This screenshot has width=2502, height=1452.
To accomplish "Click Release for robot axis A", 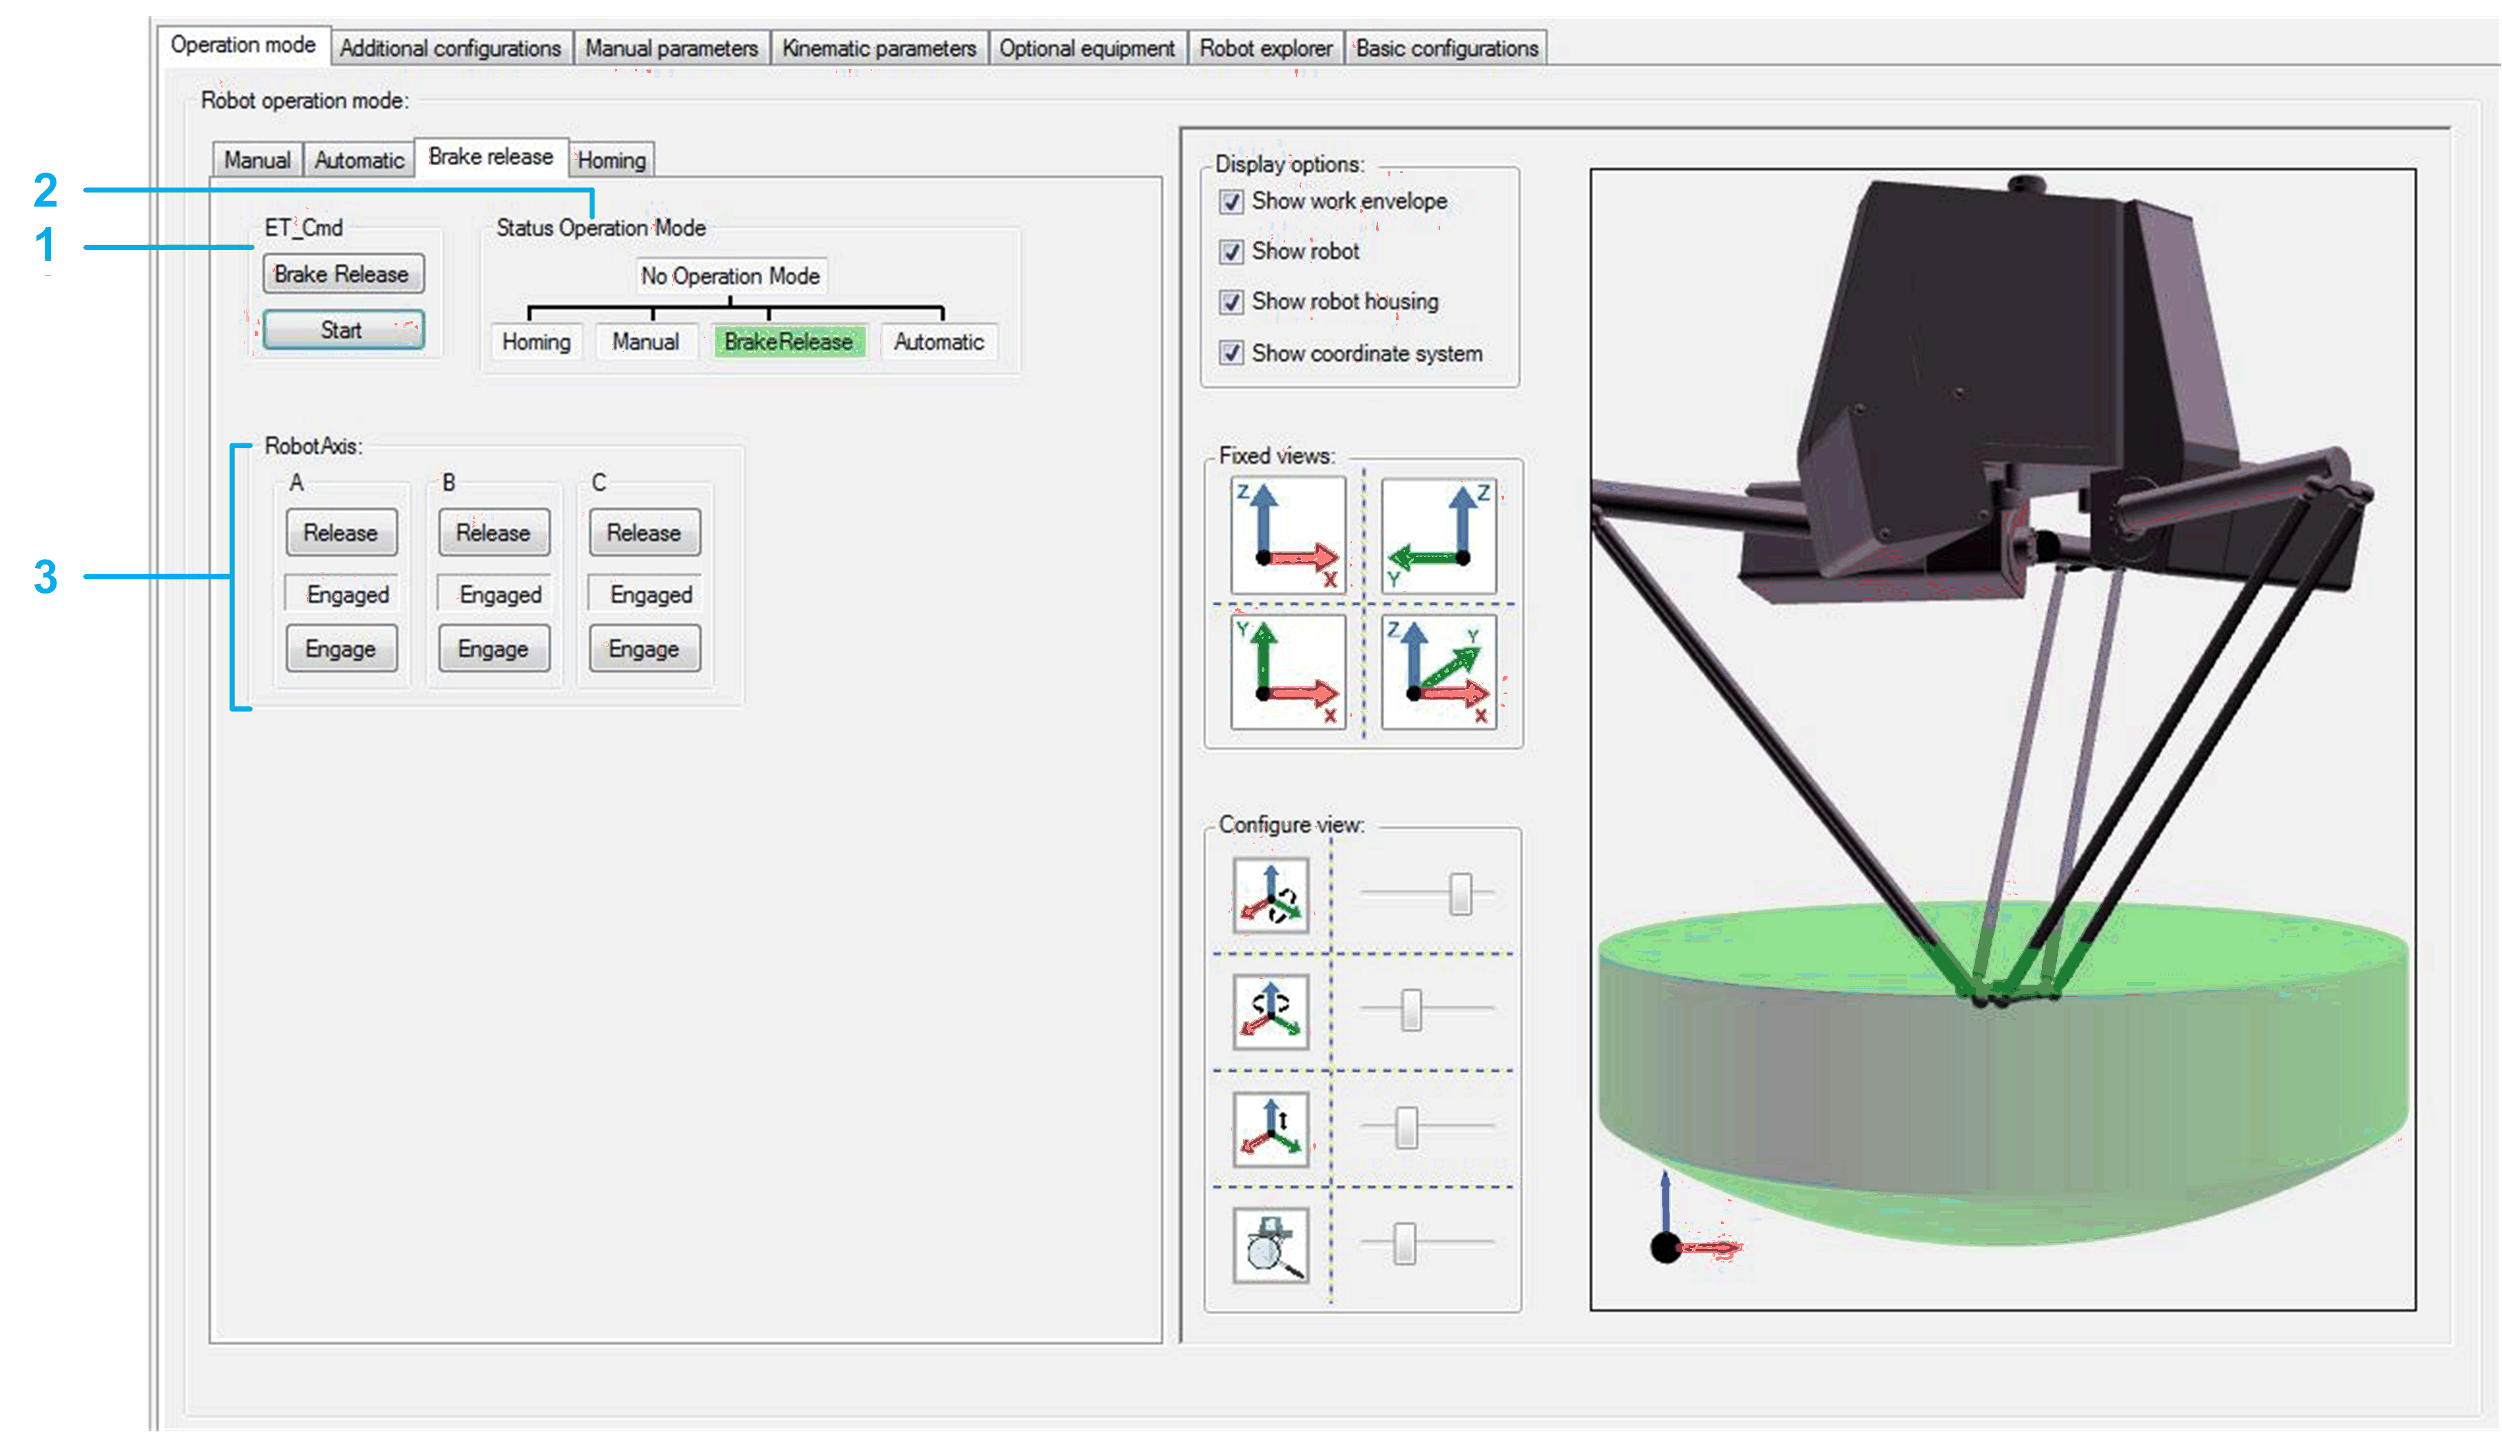I will coord(340,533).
